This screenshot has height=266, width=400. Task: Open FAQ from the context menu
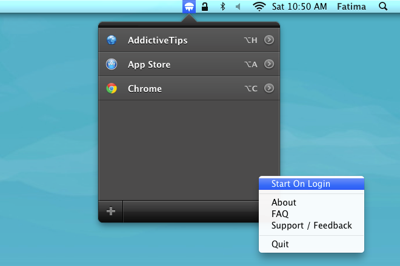tap(312, 214)
